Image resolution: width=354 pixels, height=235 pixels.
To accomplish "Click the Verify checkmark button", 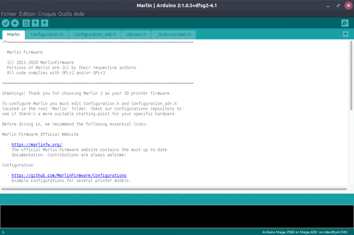I will (x=6, y=23).
